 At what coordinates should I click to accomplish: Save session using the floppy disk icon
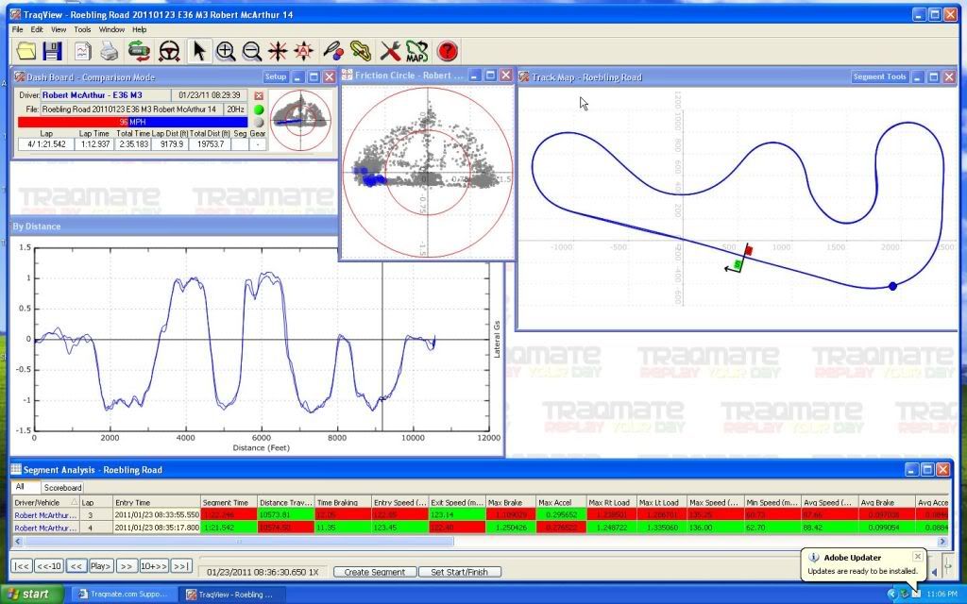click(x=53, y=51)
